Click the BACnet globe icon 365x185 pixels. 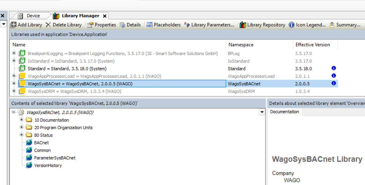[29, 143]
